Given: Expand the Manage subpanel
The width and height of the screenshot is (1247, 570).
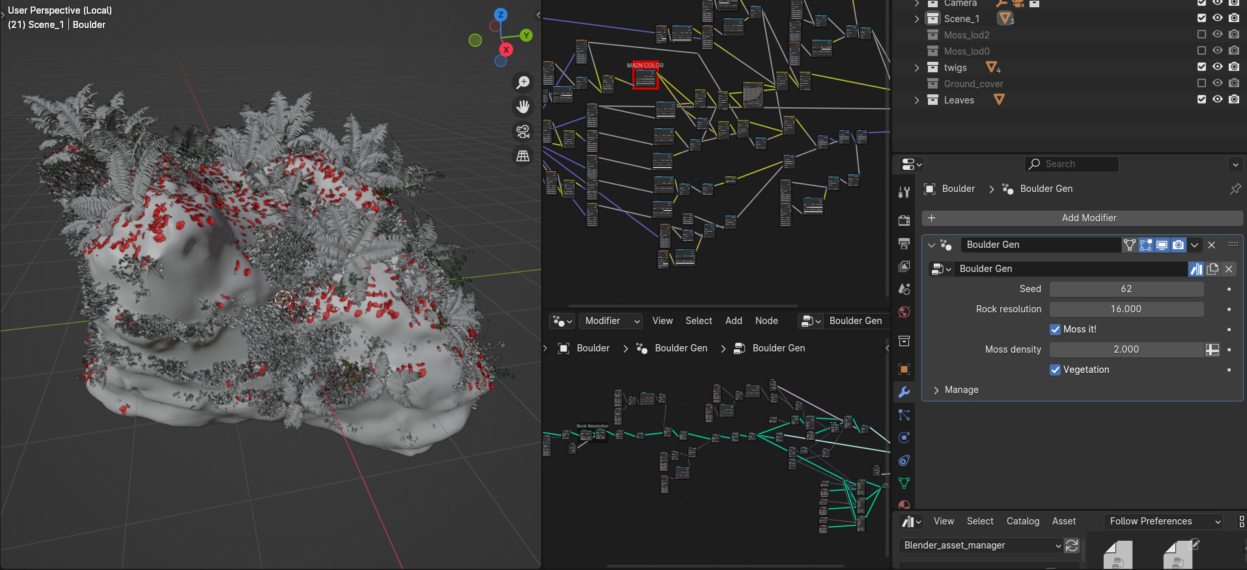Looking at the screenshot, I should click(961, 390).
